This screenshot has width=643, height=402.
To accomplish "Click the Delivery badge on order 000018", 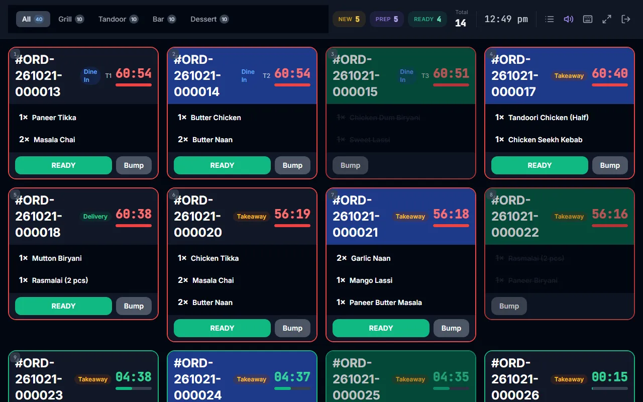I will [x=95, y=217].
